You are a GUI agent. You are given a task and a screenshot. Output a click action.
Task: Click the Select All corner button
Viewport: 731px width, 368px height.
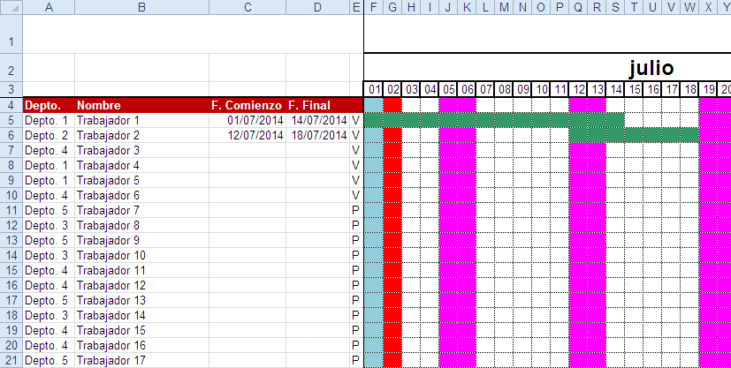11,7
